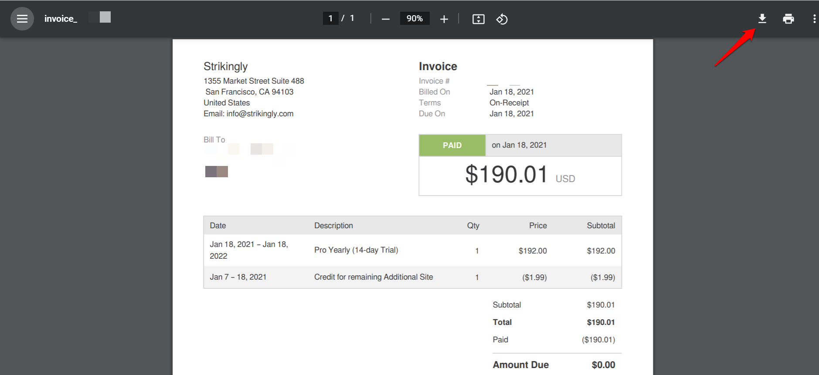Screen dimensions: 819x375
Task: Select the email info@strikingly.com line
Action: point(248,114)
